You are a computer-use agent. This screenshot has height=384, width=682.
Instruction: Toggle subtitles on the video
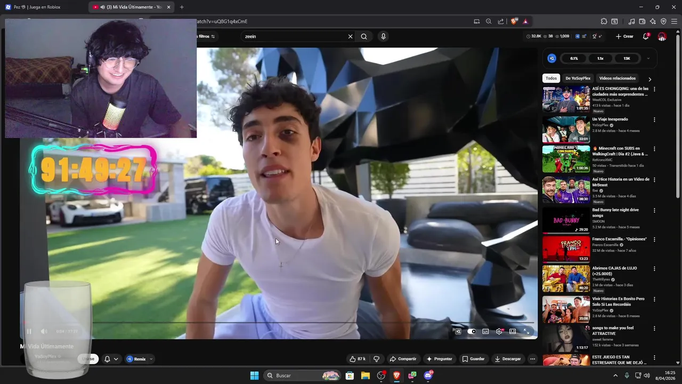pyautogui.click(x=485, y=331)
